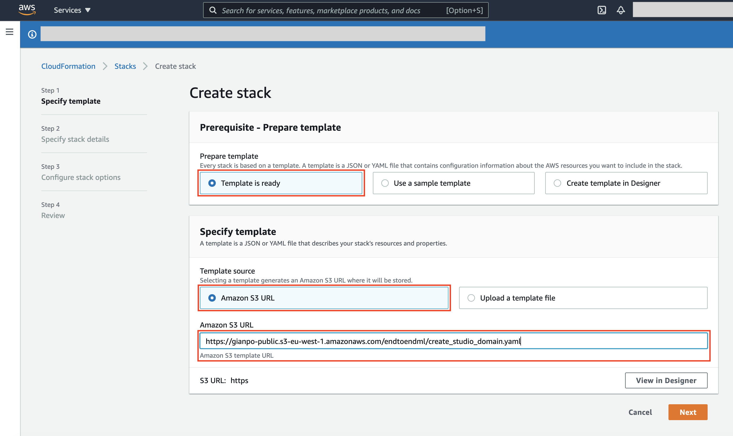
Task: Select the Create template in Designer option
Action: pyautogui.click(x=626, y=183)
